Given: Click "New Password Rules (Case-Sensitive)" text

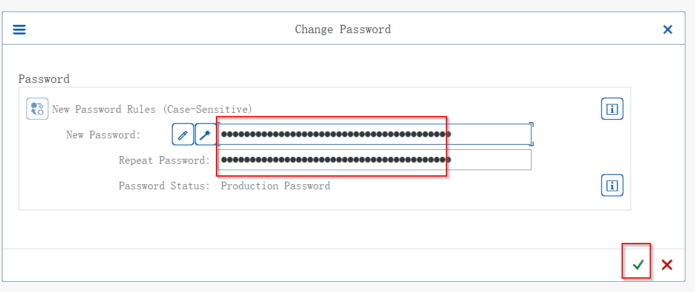Looking at the screenshot, I should point(152,109).
